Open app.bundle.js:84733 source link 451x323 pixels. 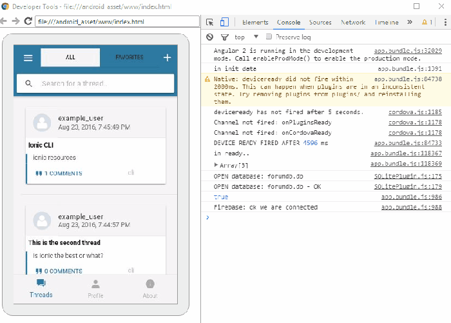click(x=408, y=143)
